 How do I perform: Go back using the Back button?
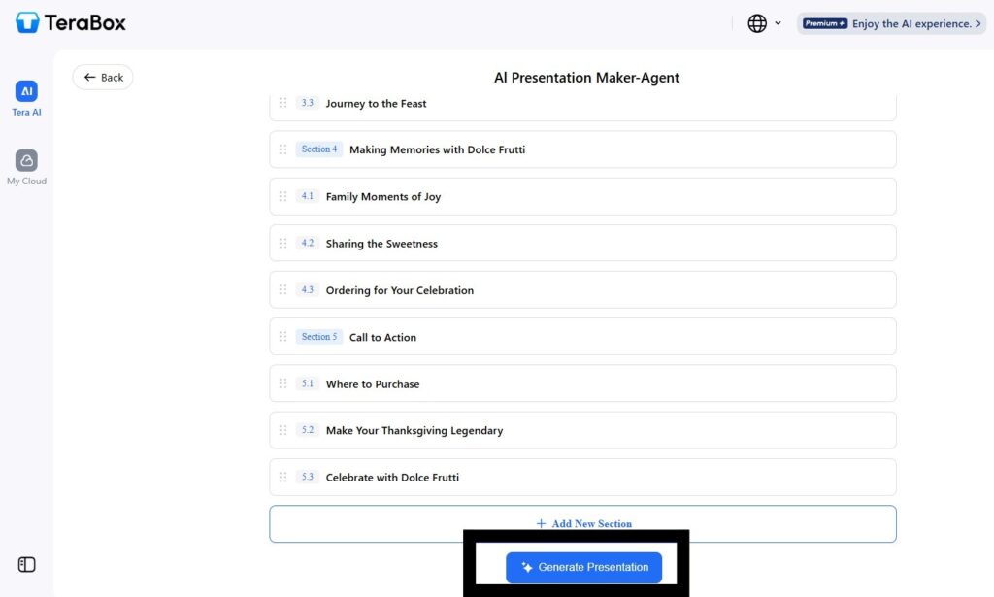point(103,78)
